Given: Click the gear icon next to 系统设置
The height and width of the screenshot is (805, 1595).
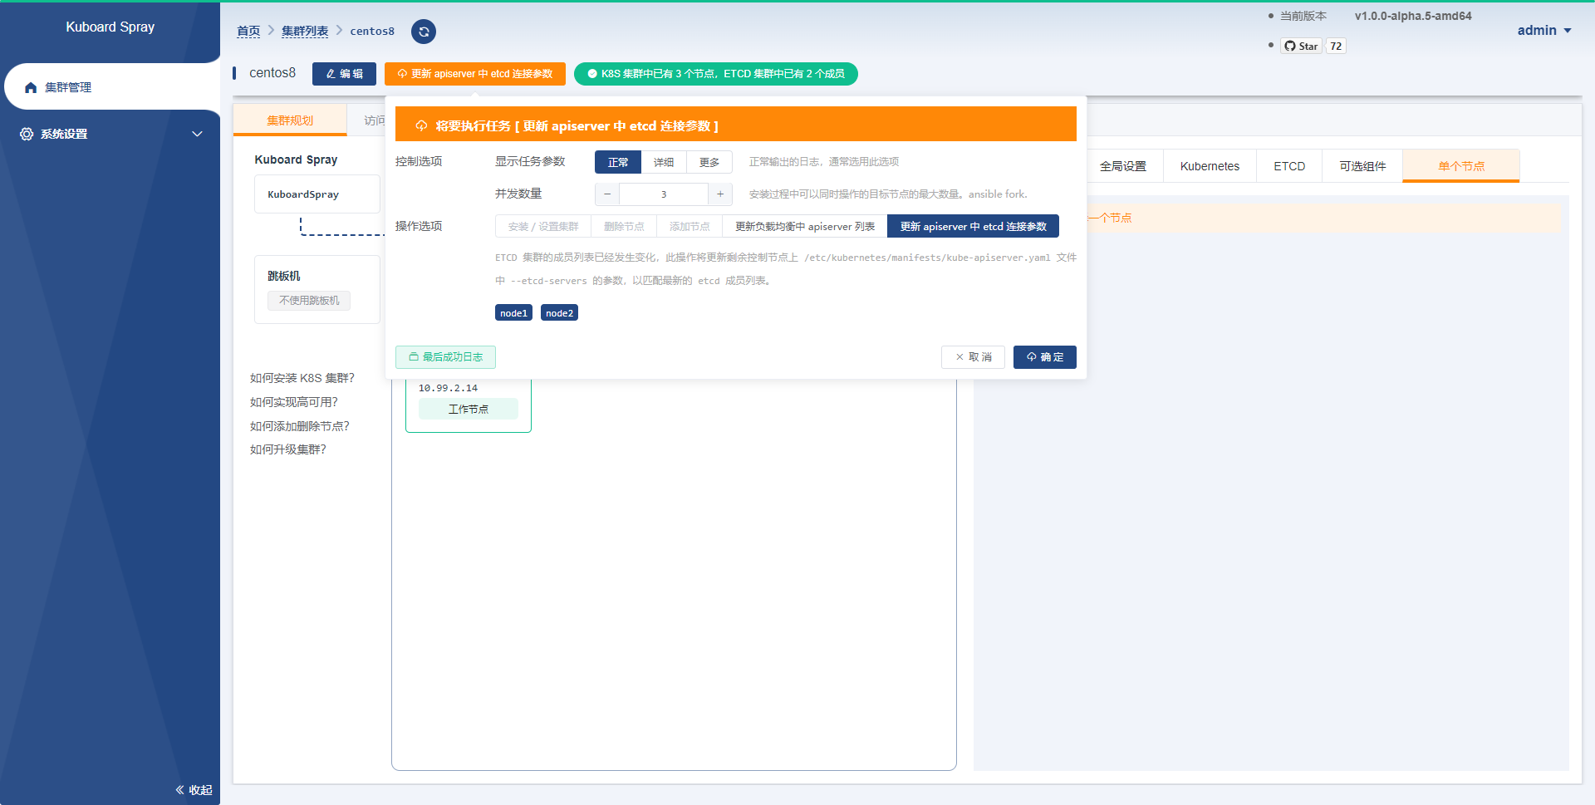Looking at the screenshot, I should 27,134.
